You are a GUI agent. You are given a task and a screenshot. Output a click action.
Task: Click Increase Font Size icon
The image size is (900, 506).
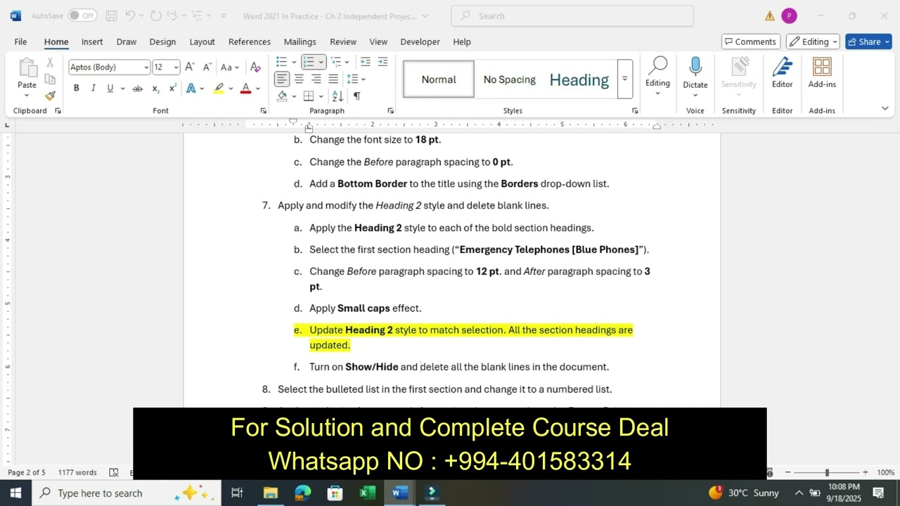click(x=190, y=67)
